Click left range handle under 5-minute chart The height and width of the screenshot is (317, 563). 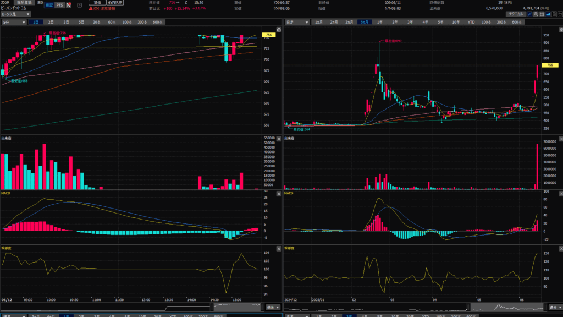tap(212, 308)
